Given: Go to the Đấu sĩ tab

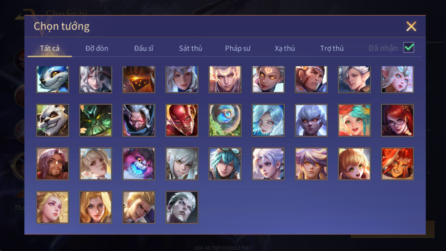Looking at the screenshot, I should coord(144,48).
